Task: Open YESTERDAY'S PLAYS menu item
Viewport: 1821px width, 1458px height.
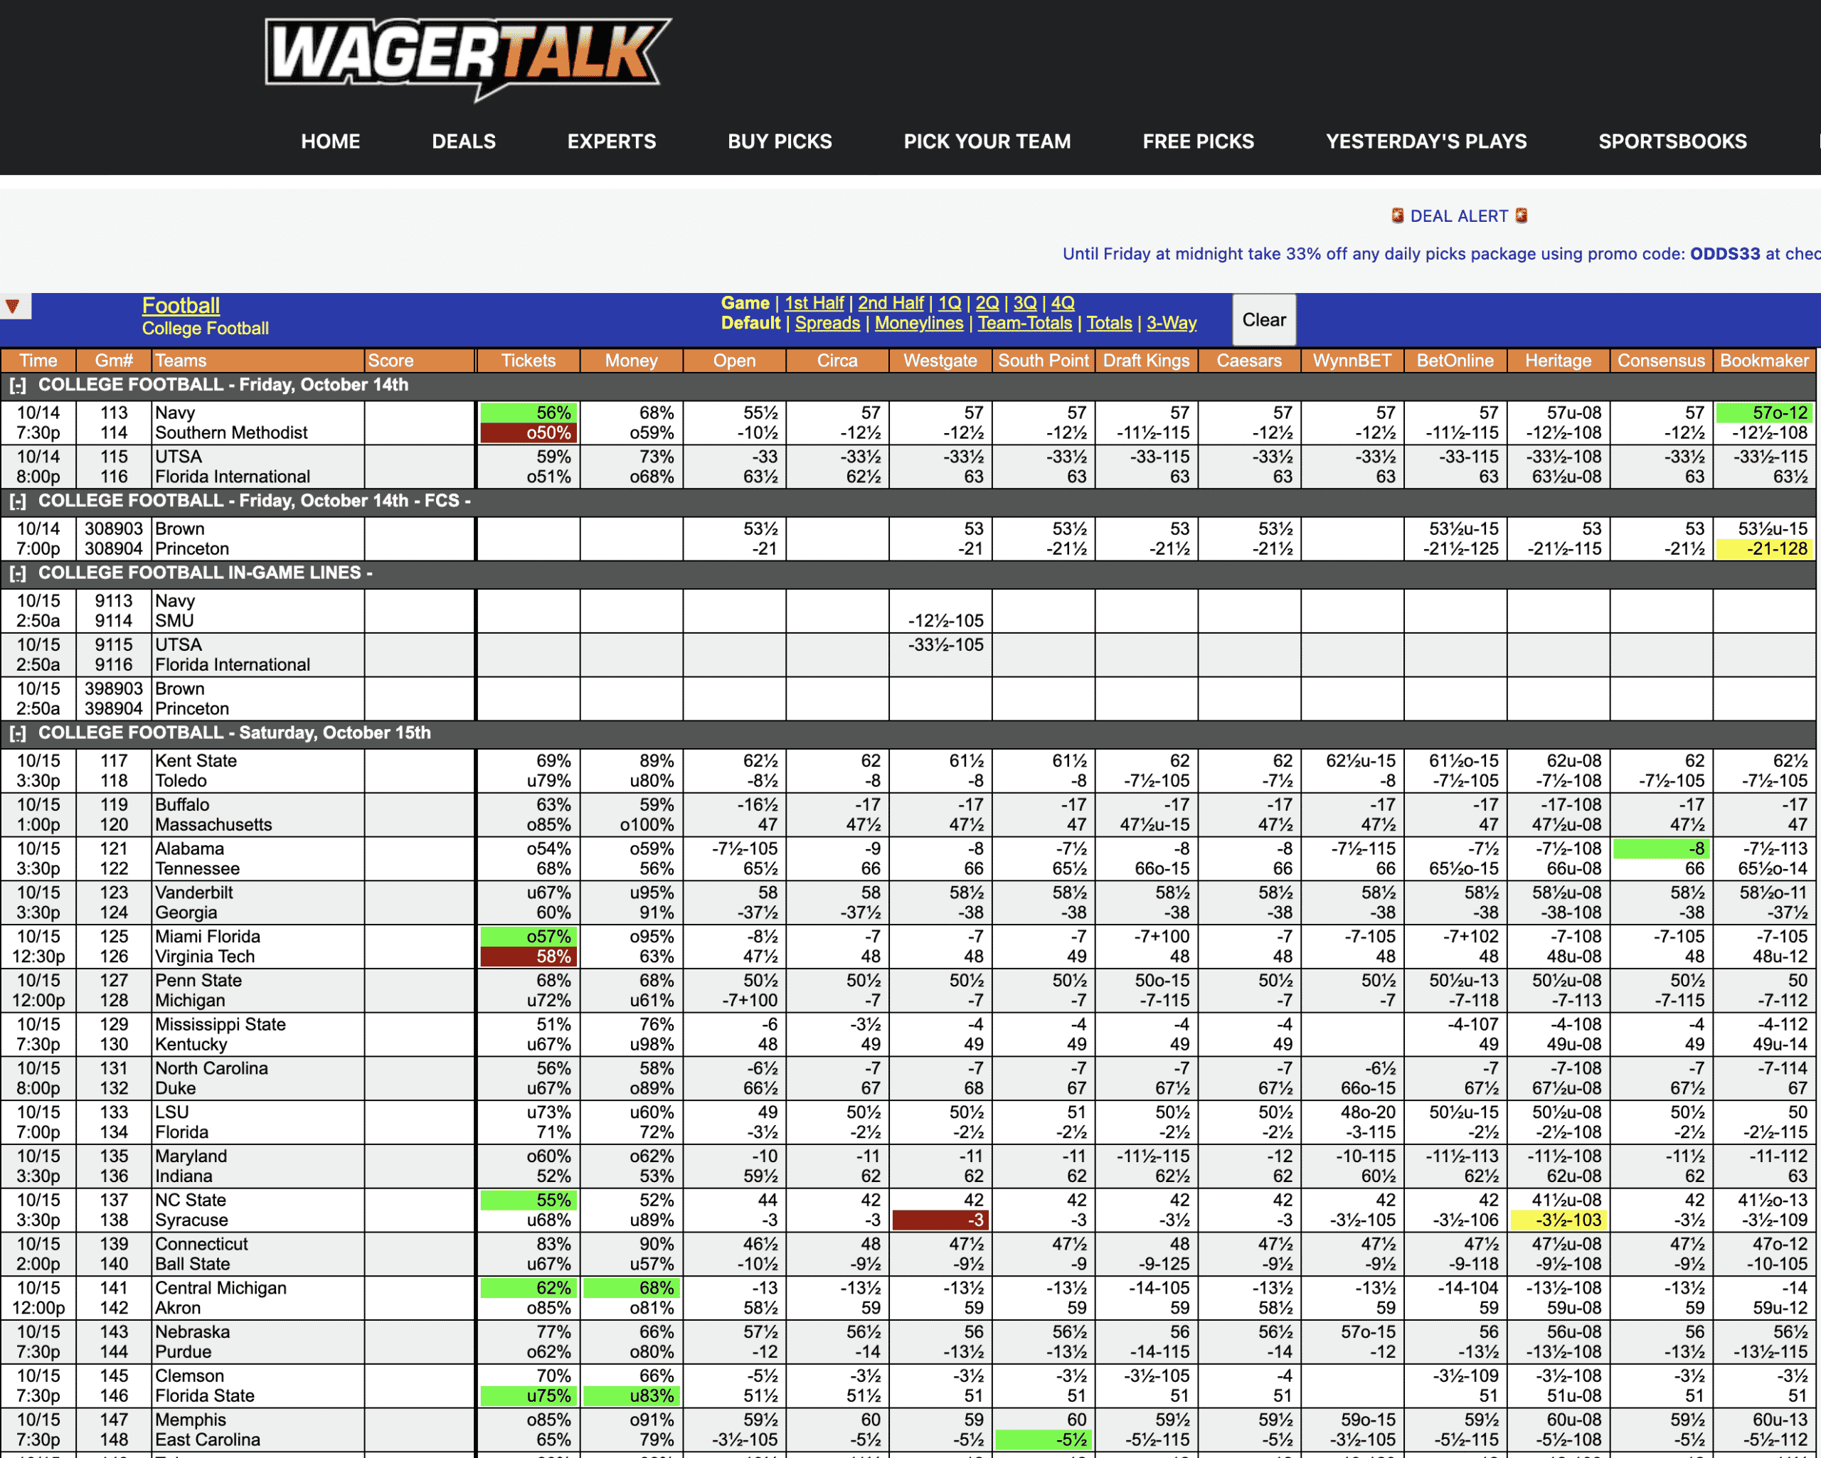Action: coord(1426,142)
